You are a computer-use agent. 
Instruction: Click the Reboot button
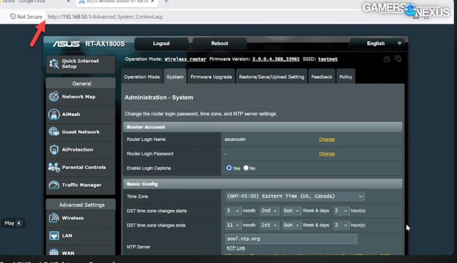219,43
